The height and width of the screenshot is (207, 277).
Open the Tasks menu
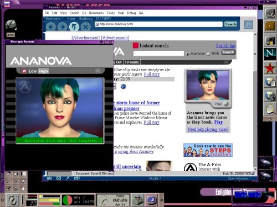[x=111, y=13]
